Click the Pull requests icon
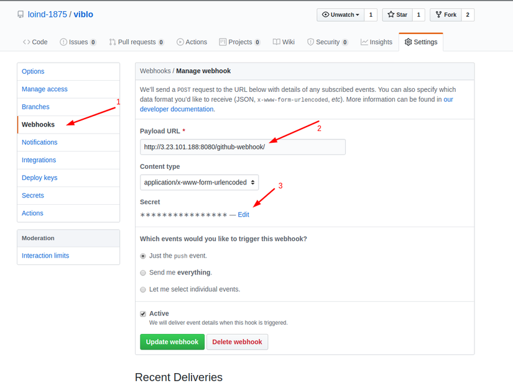Image resolution: width=513 pixels, height=388 pixels. click(113, 42)
